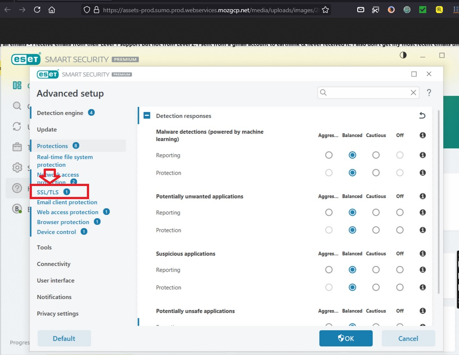The height and width of the screenshot is (355, 459).
Task: Turn Off Potentially unwanted applications Reporting
Action: [400, 212]
